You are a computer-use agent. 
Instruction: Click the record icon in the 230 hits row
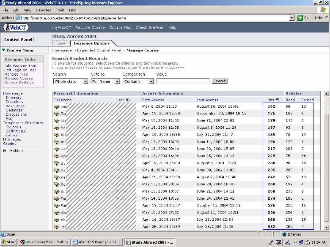(56, 163)
